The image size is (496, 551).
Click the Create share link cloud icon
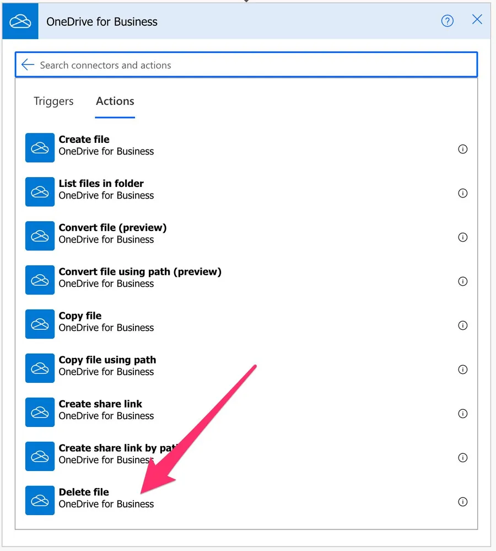pos(40,413)
